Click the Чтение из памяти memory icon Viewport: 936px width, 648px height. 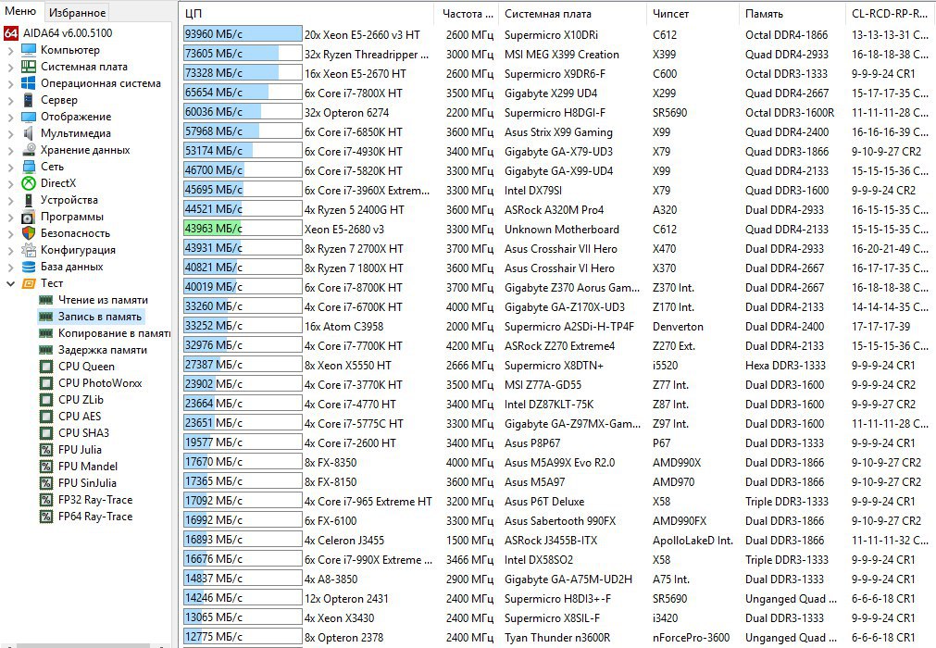point(46,300)
